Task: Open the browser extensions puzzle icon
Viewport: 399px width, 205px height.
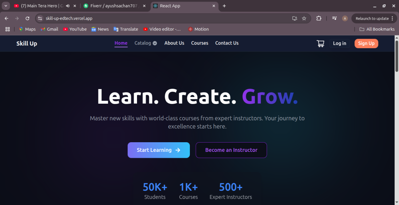Action: click(x=319, y=19)
